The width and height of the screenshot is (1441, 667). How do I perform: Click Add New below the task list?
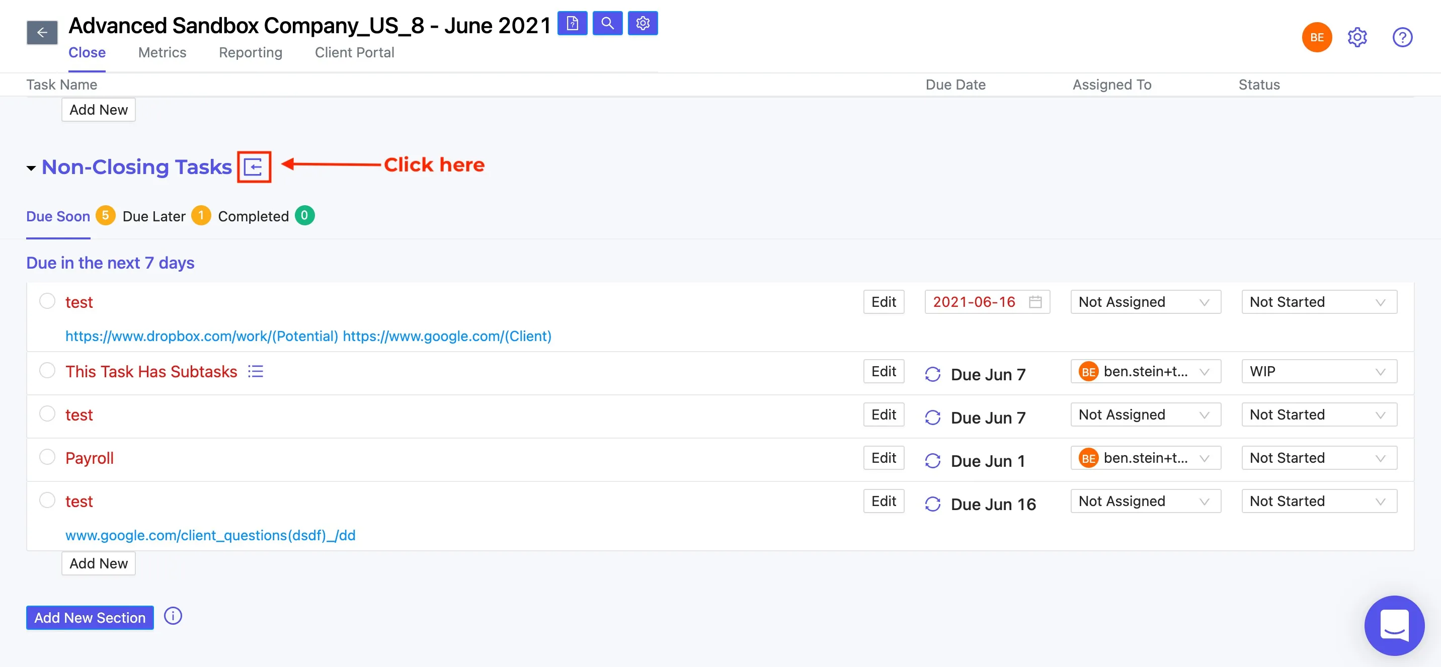pyautogui.click(x=99, y=563)
